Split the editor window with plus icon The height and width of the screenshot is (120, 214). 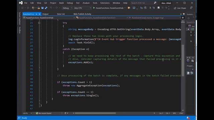click(183, 18)
